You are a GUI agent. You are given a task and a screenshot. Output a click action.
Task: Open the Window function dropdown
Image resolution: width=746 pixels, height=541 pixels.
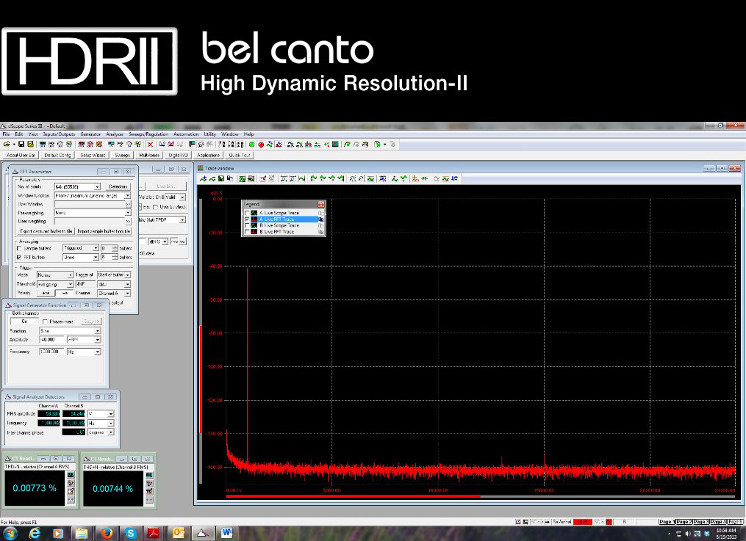(x=127, y=196)
